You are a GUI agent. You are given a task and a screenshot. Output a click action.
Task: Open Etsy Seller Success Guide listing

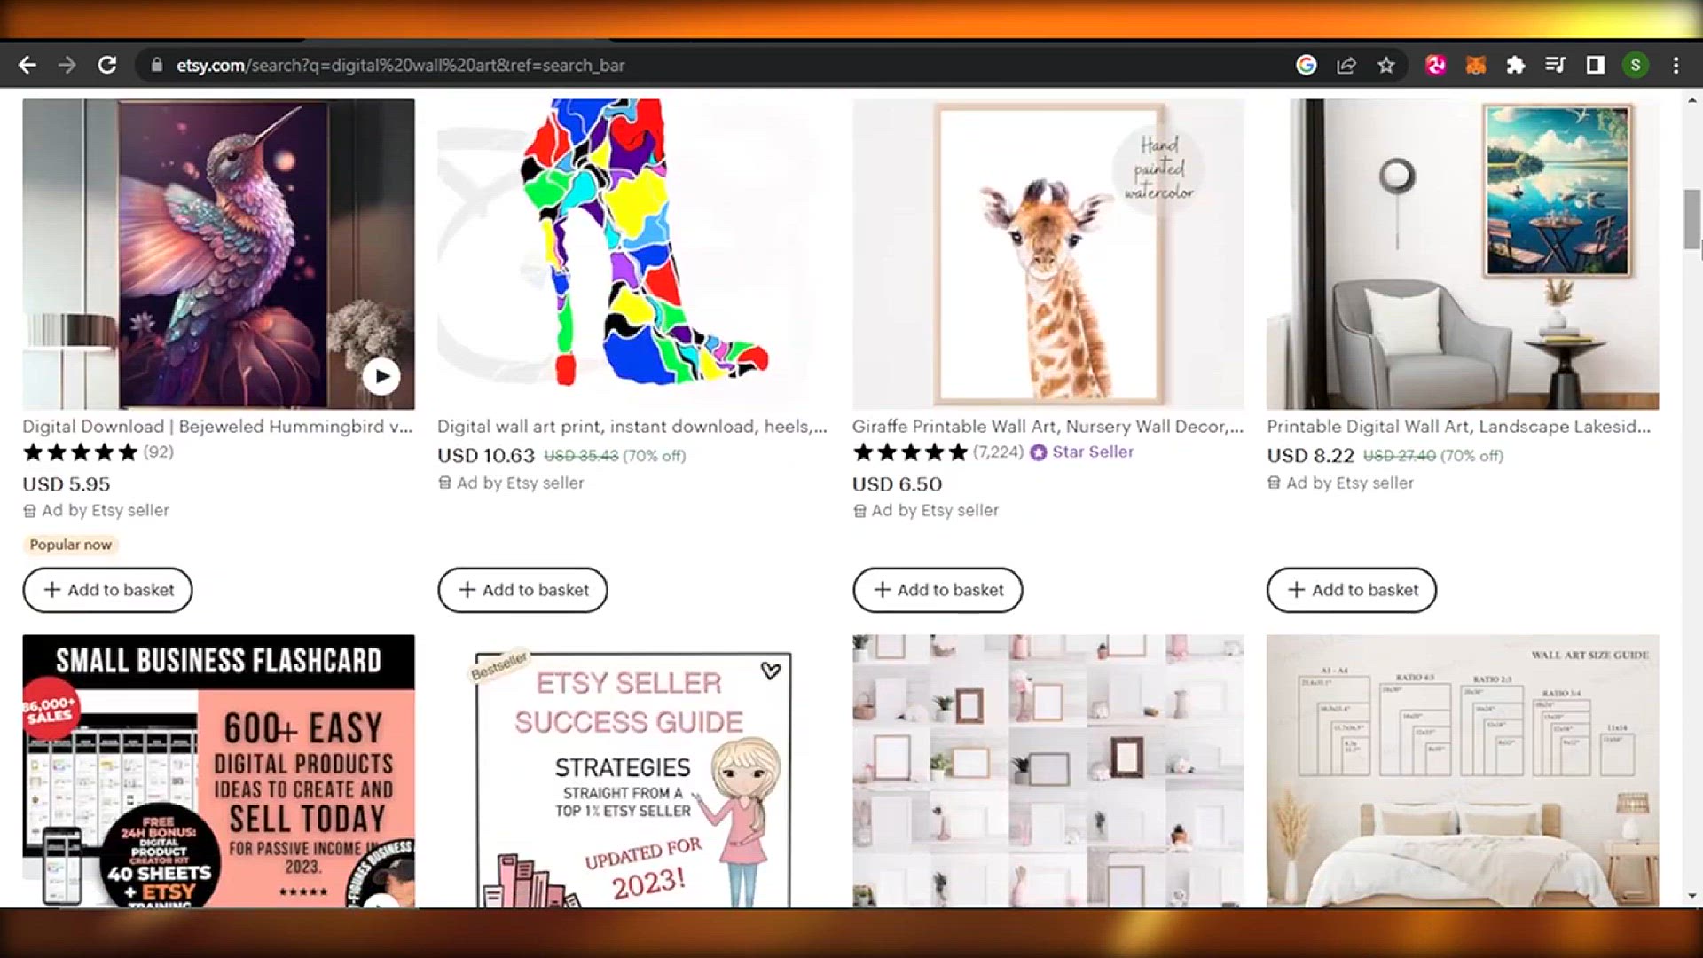coord(633,771)
